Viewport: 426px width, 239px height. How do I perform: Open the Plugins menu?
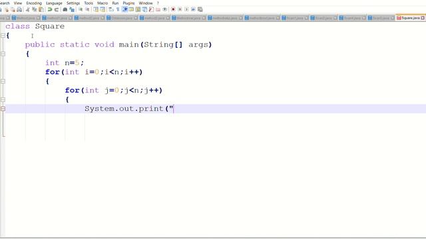click(x=128, y=3)
